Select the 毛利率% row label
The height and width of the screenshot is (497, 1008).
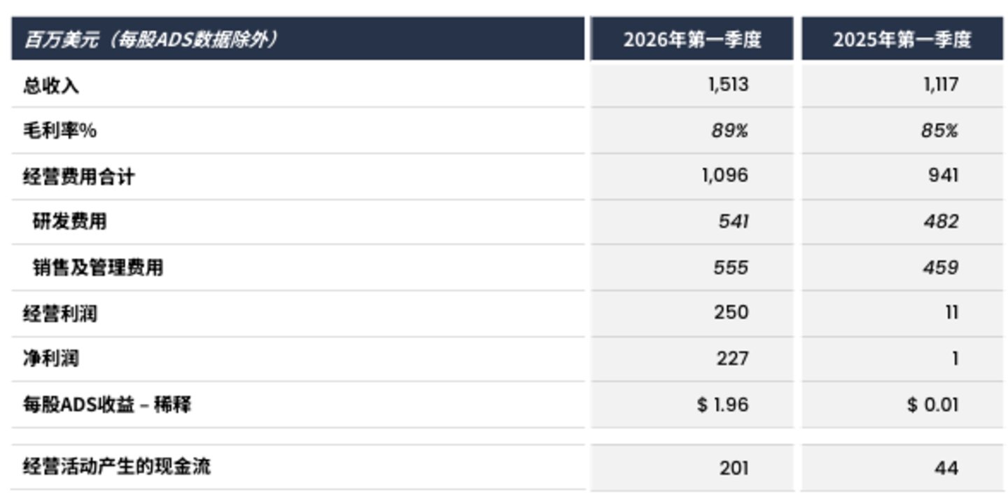pyautogui.click(x=59, y=131)
